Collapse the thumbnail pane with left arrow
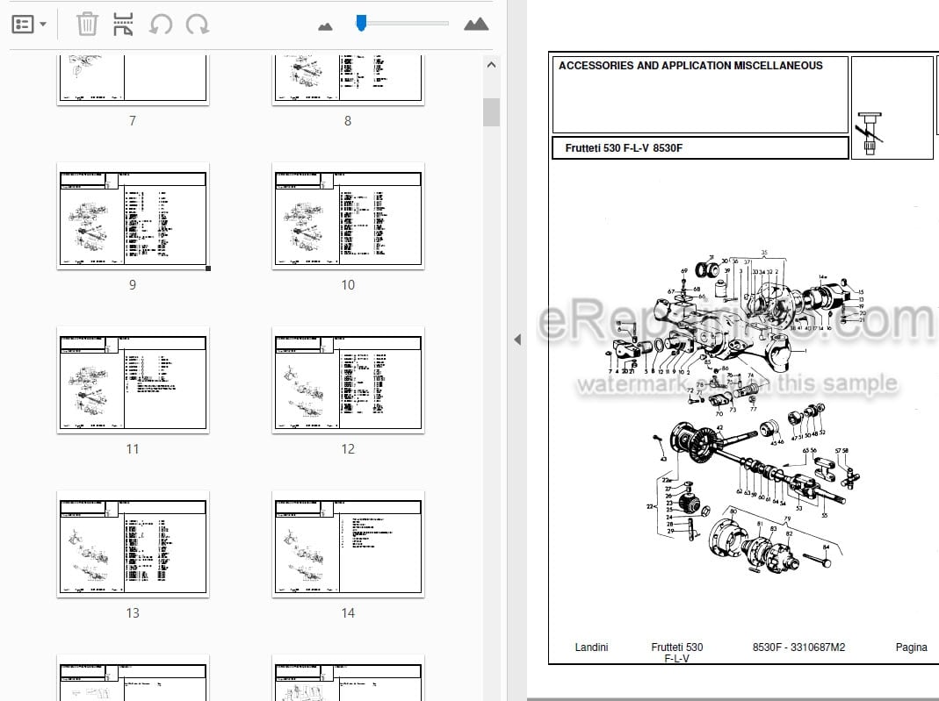The image size is (939, 701). tap(517, 340)
